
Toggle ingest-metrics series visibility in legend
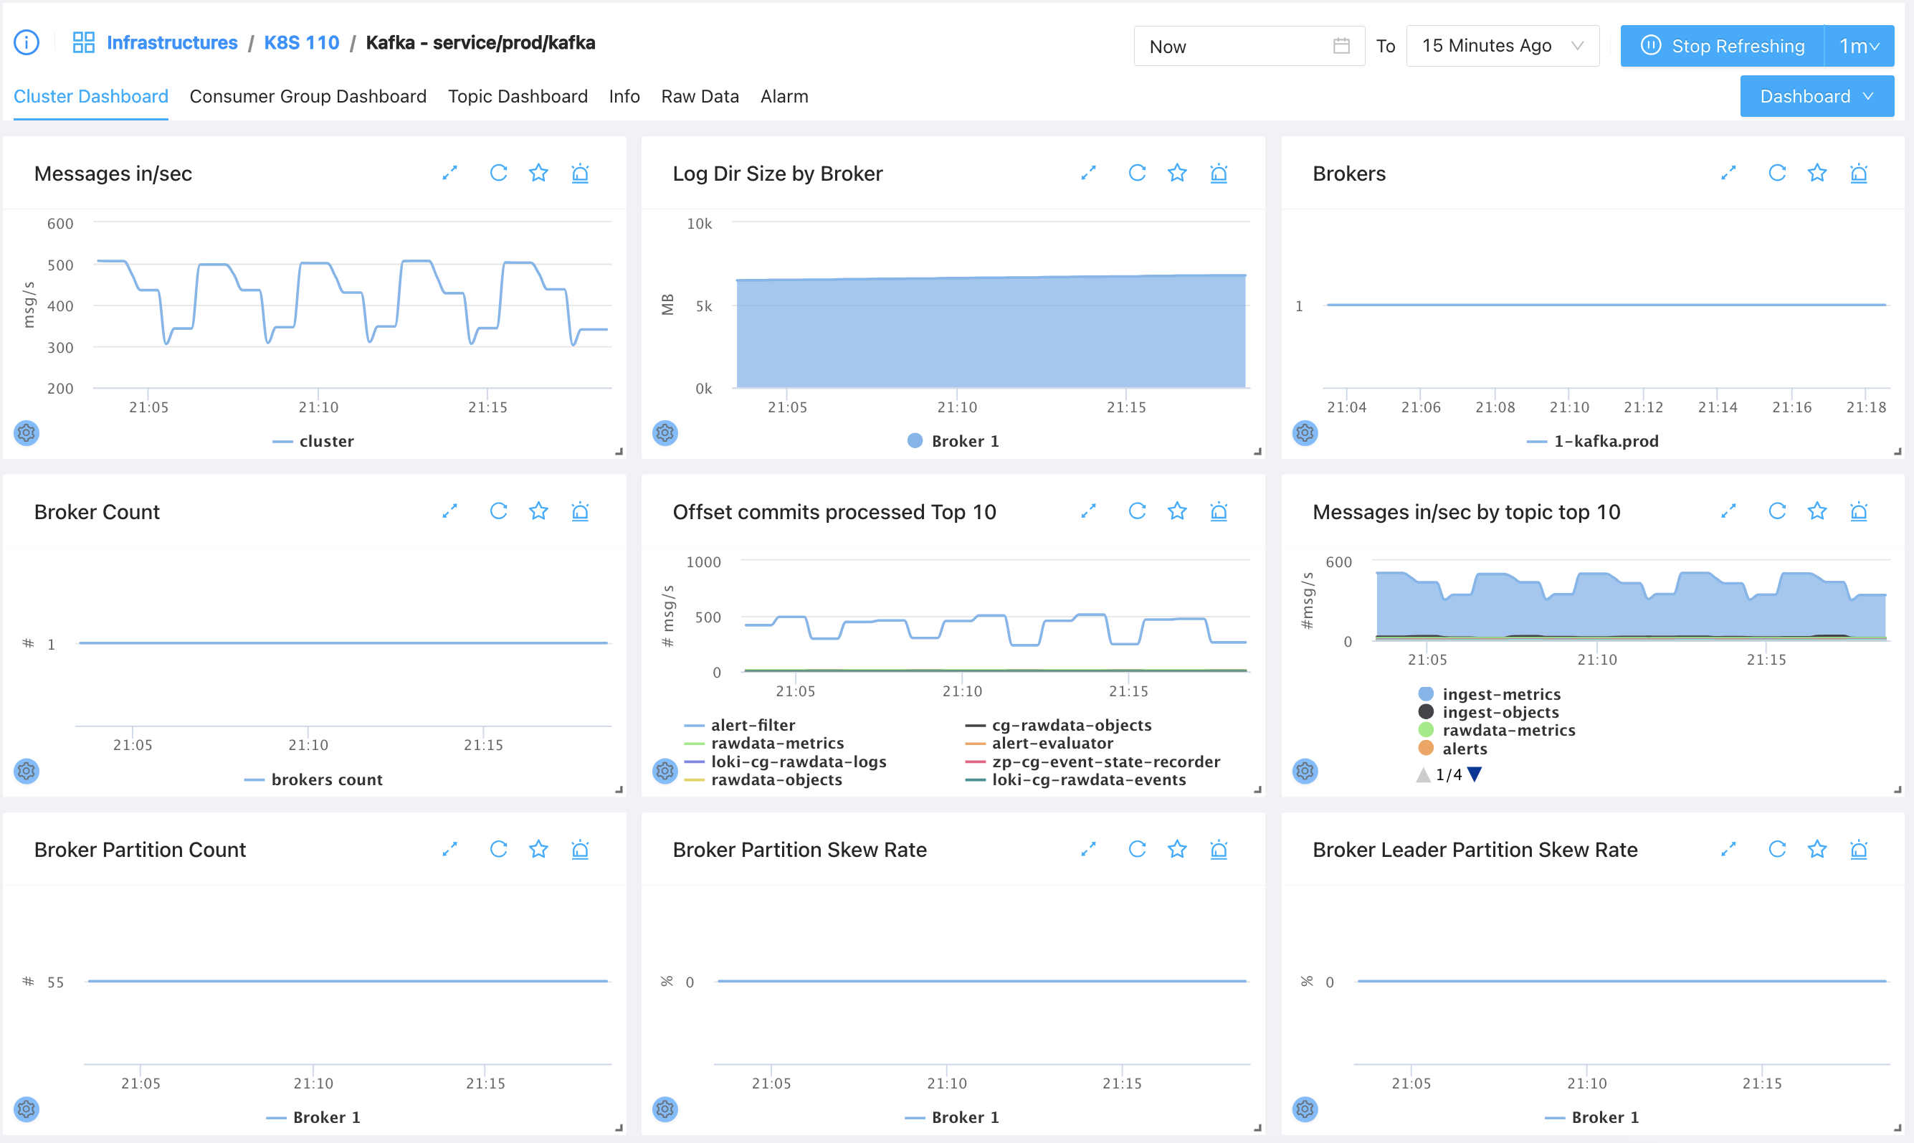click(x=1500, y=694)
